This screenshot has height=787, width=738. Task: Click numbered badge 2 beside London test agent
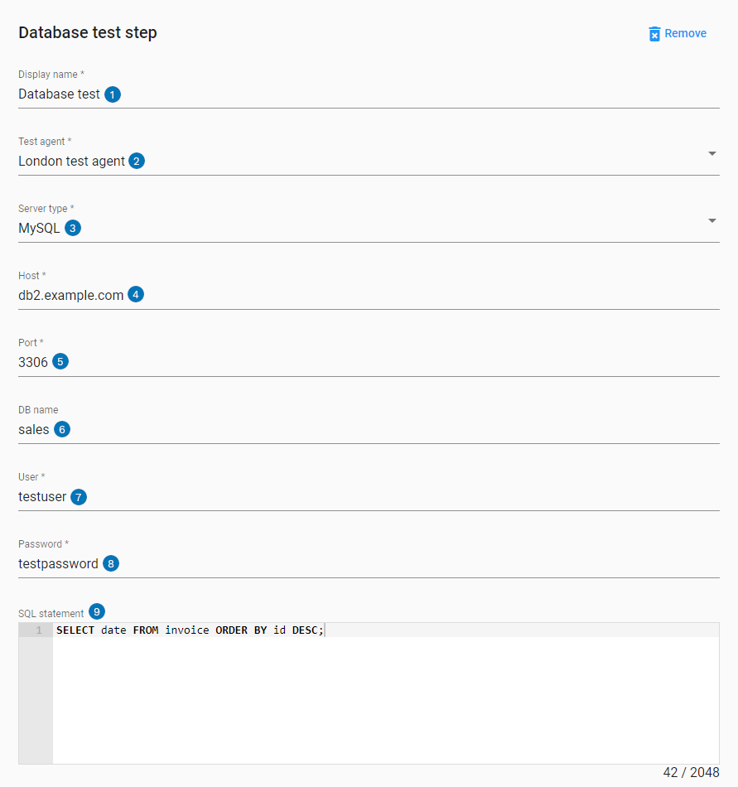point(137,162)
